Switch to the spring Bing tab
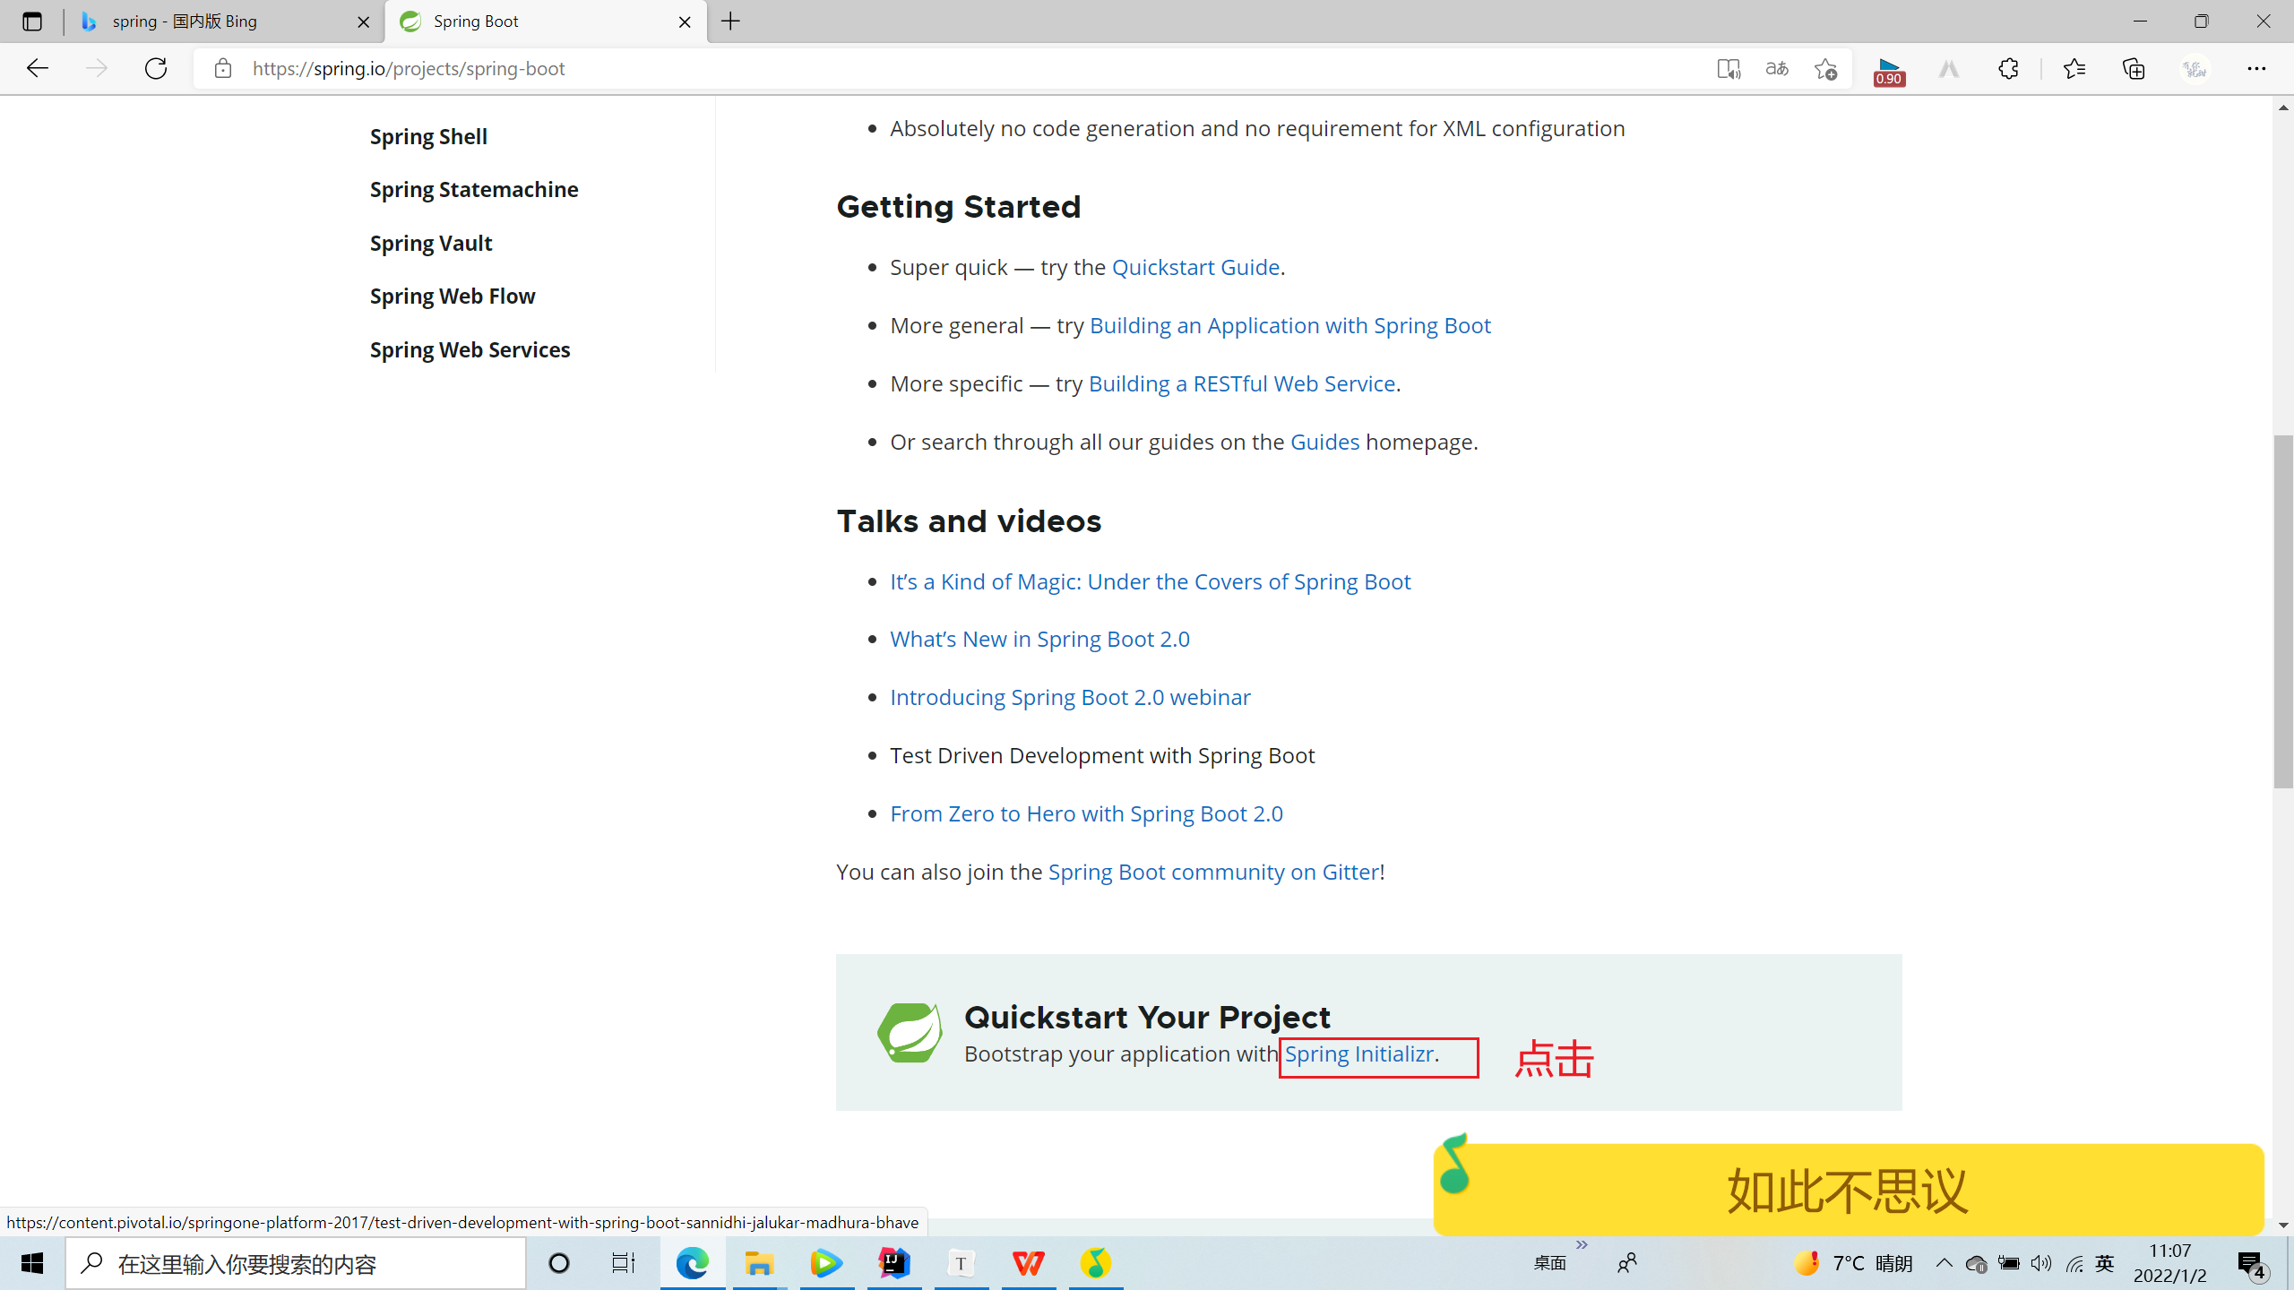 point(222,21)
